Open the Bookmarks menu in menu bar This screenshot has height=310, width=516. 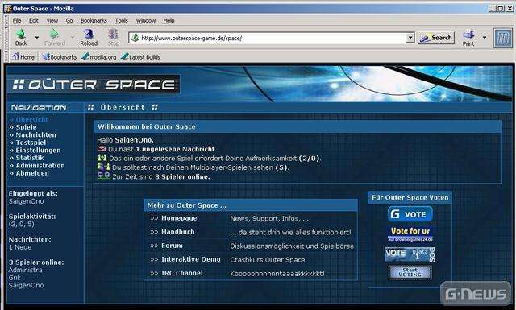(x=94, y=20)
